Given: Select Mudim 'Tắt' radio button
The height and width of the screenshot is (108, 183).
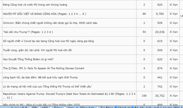Looking at the screenshot, I should (x=30, y=107).
